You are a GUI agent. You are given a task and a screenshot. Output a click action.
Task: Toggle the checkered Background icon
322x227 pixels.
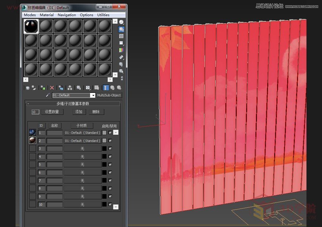click(x=122, y=36)
